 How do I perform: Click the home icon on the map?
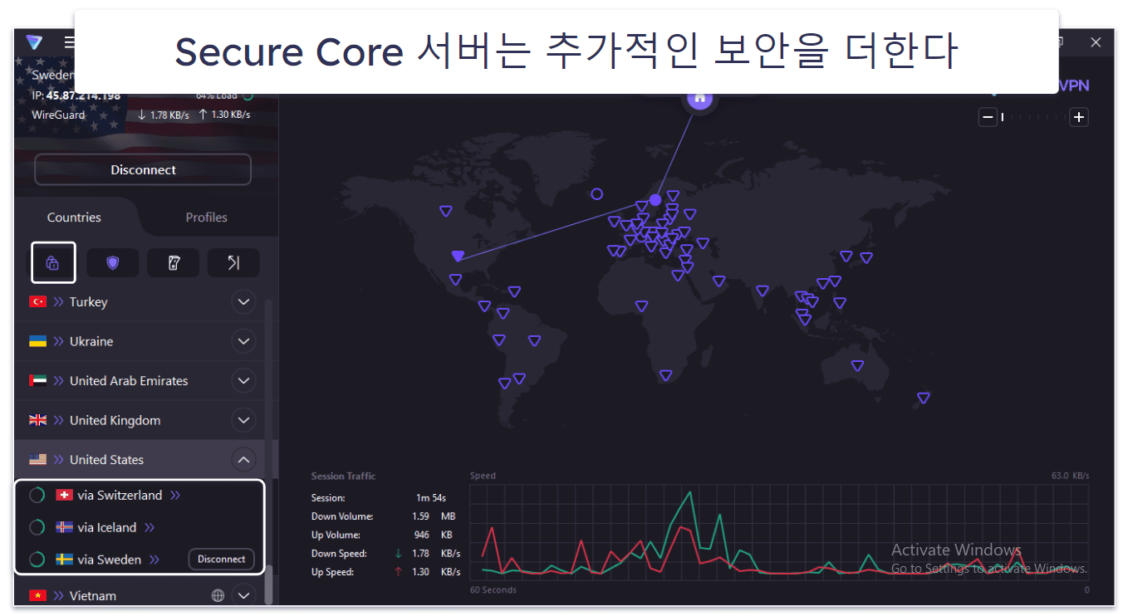(700, 98)
